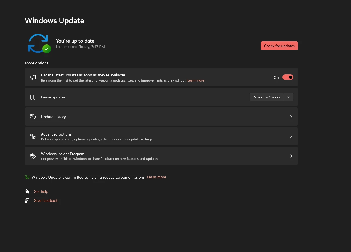
Task: Click the You're up to date heading
Action: coord(75,41)
